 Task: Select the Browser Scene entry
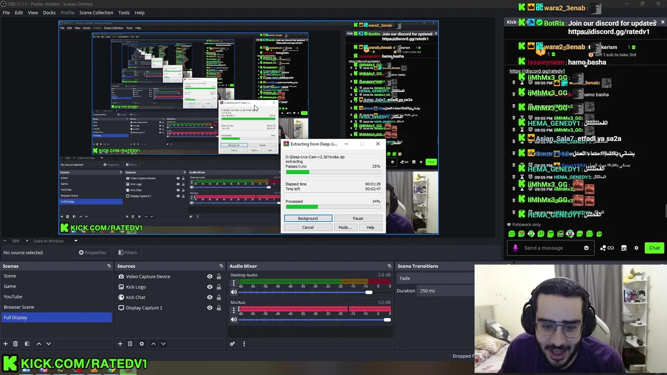tap(56, 307)
